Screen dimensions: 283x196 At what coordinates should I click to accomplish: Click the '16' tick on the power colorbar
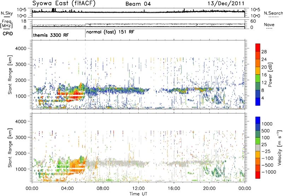tap(264, 75)
